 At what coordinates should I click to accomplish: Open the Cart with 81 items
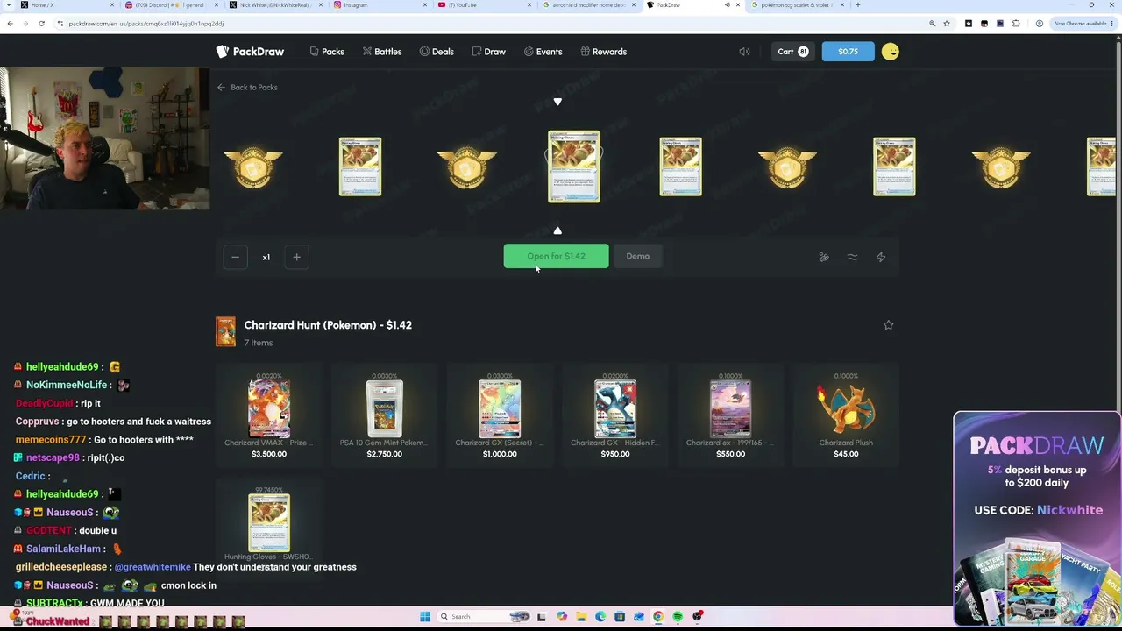tap(792, 52)
